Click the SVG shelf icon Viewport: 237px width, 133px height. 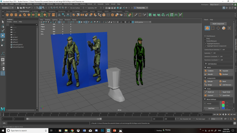(54, 15)
